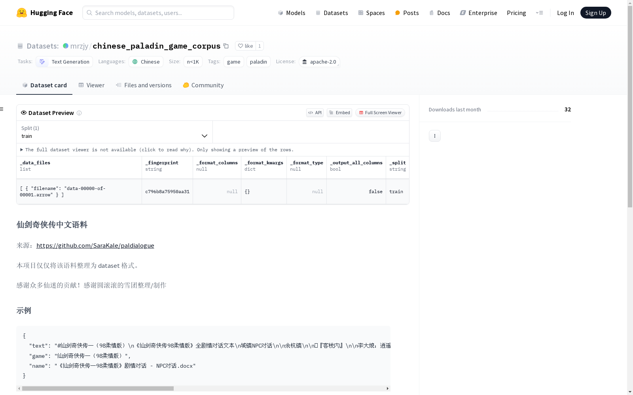Click the Text Generation task icon
This screenshot has width=633, height=395.
point(42,62)
